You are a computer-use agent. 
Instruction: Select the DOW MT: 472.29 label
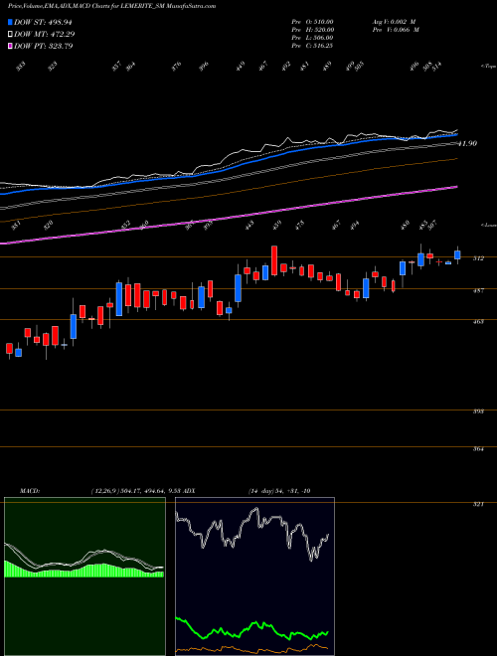pyautogui.click(x=45, y=34)
